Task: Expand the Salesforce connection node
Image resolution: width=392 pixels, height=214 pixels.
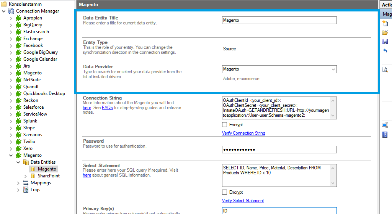Action: click(x=11, y=107)
